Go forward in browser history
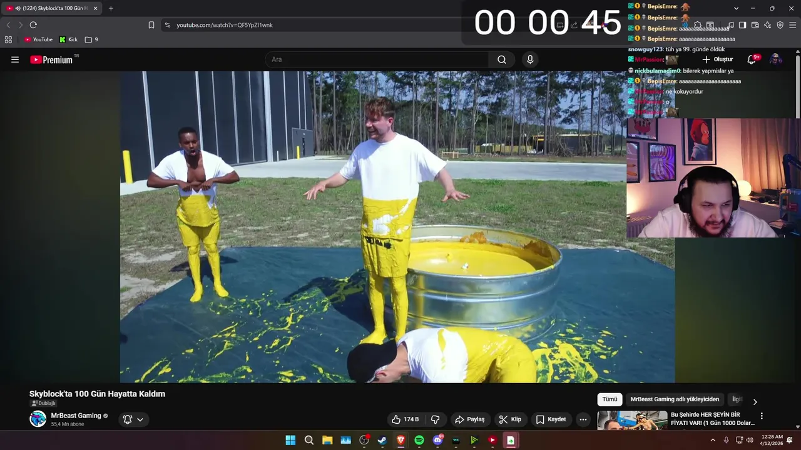 (21, 25)
